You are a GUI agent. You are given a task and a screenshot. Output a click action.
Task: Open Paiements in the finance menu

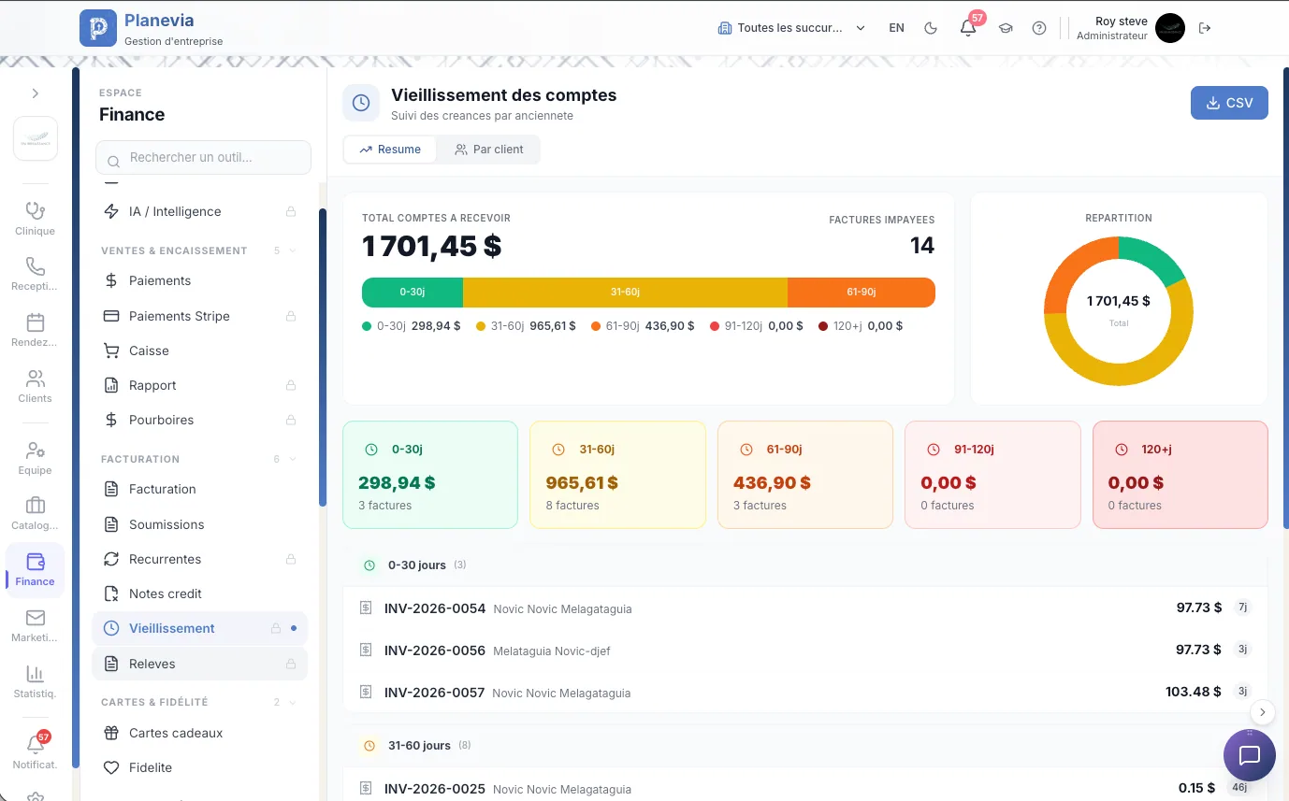(200, 280)
